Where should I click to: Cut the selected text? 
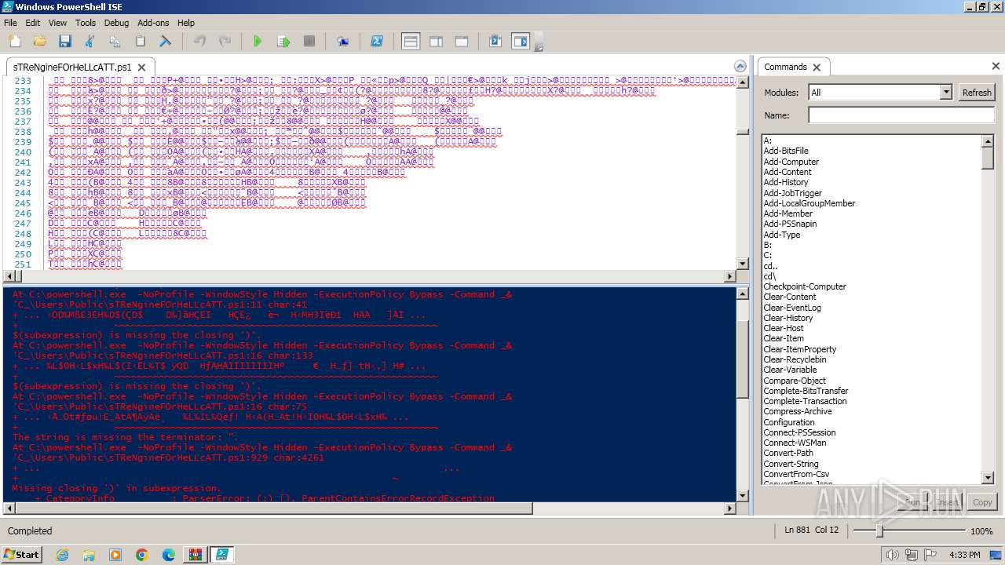[x=90, y=41]
